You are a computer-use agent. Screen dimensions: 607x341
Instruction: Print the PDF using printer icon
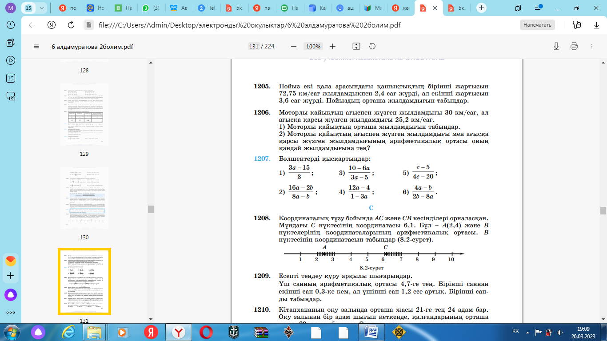[x=574, y=47]
